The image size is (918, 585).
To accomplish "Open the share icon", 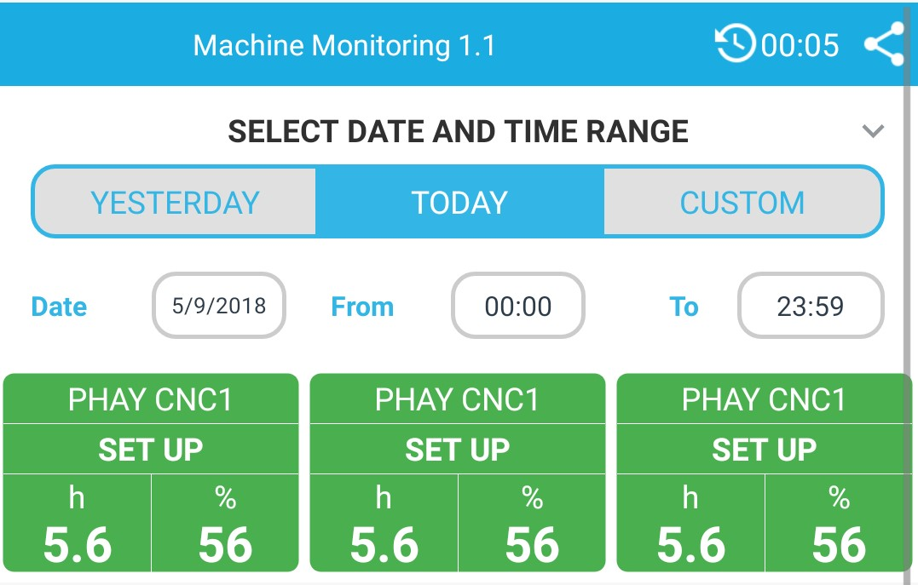I will coord(884,44).
